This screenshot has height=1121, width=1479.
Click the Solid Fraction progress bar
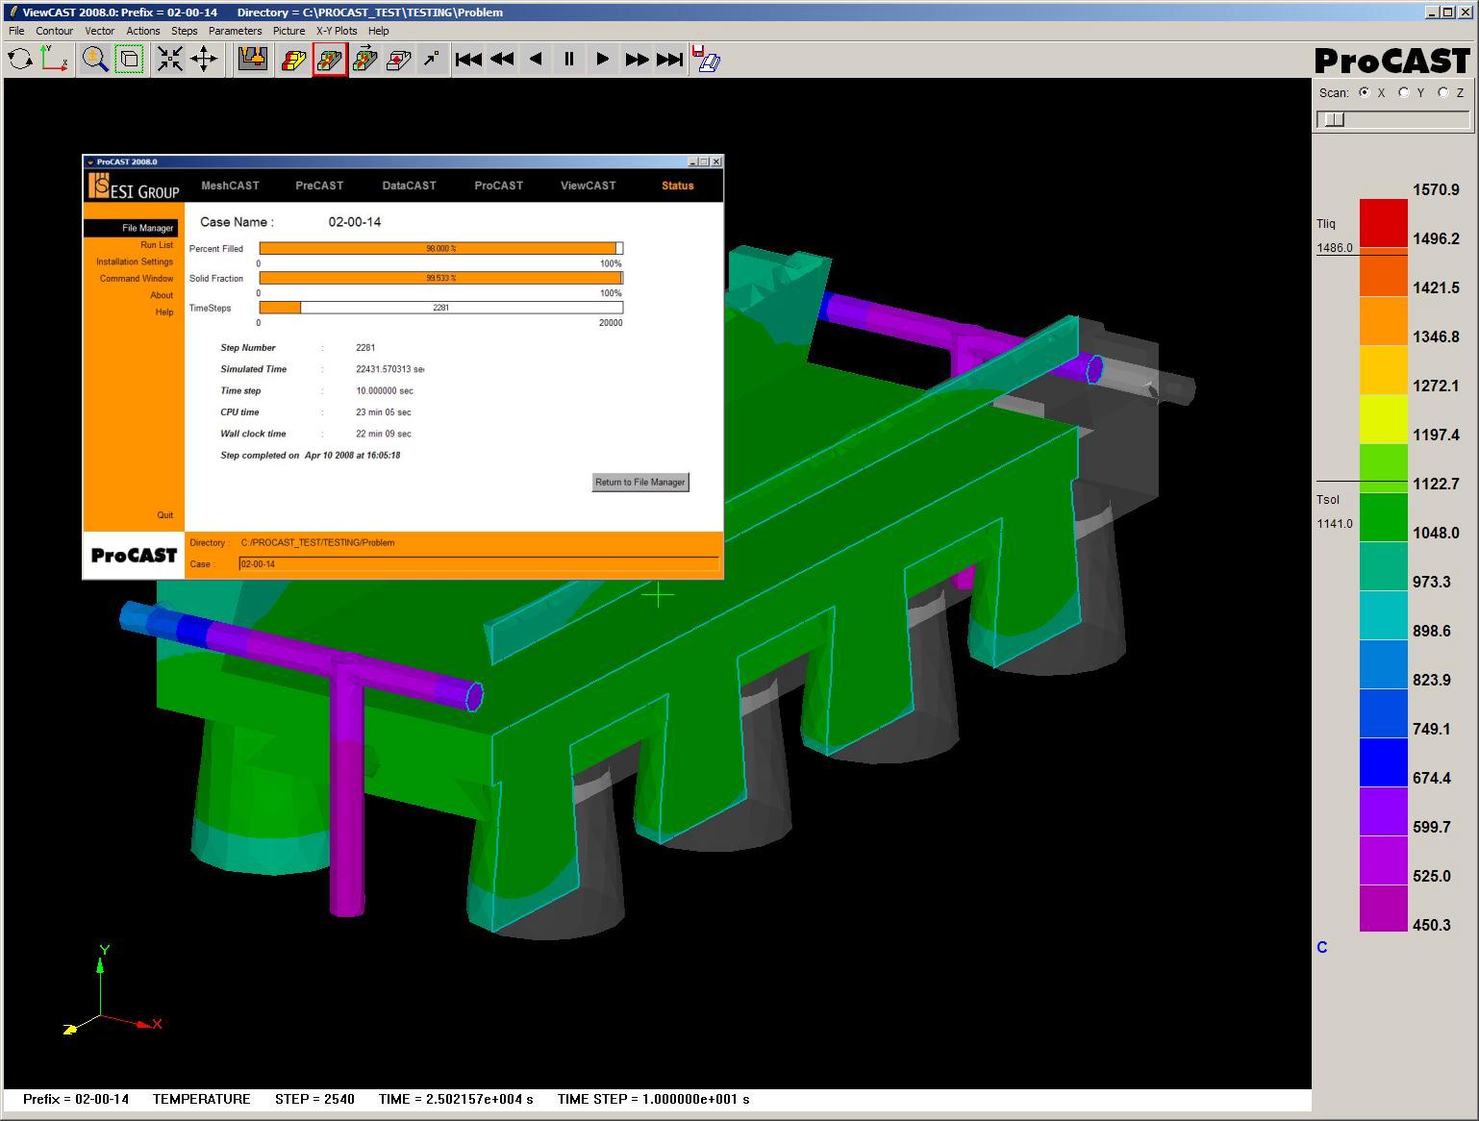click(441, 279)
